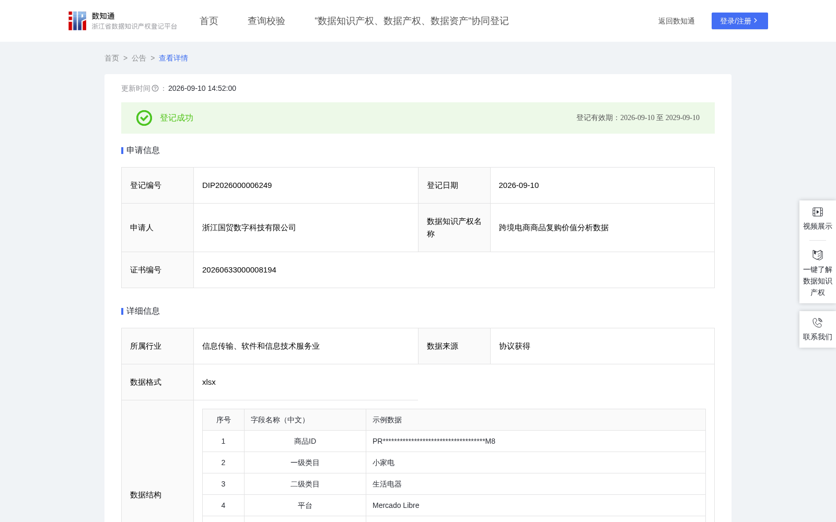Click 查看详情 breadcrumb item
Screen dimensions: 836x522
[173, 58]
